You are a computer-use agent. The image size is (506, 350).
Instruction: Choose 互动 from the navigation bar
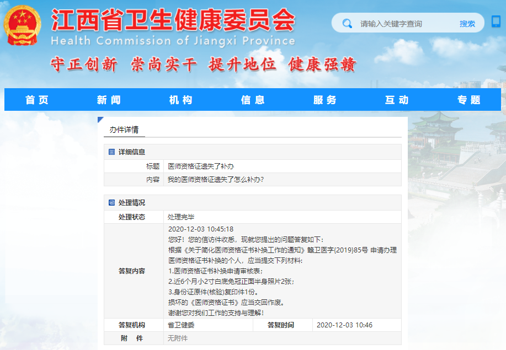coord(397,100)
